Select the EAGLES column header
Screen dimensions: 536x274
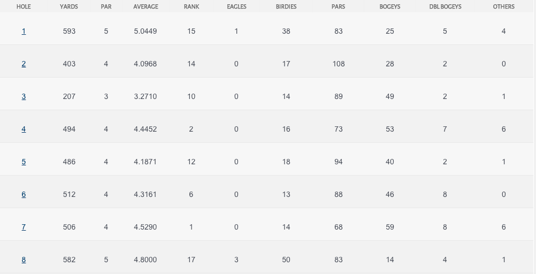pyautogui.click(x=236, y=7)
